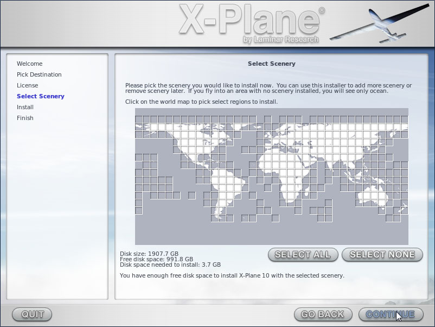Click the CONTINUE button
This screenshot has height=327, width=435.
(391, 314)
